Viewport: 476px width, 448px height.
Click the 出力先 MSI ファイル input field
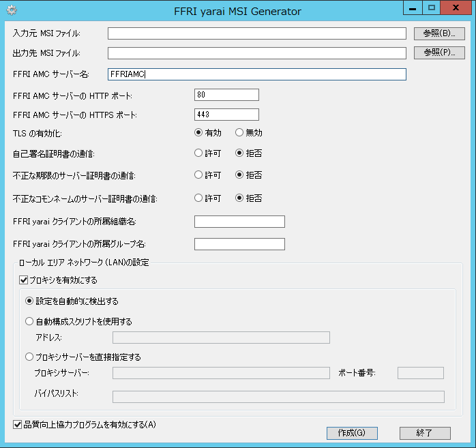click(x=257, y=53)
